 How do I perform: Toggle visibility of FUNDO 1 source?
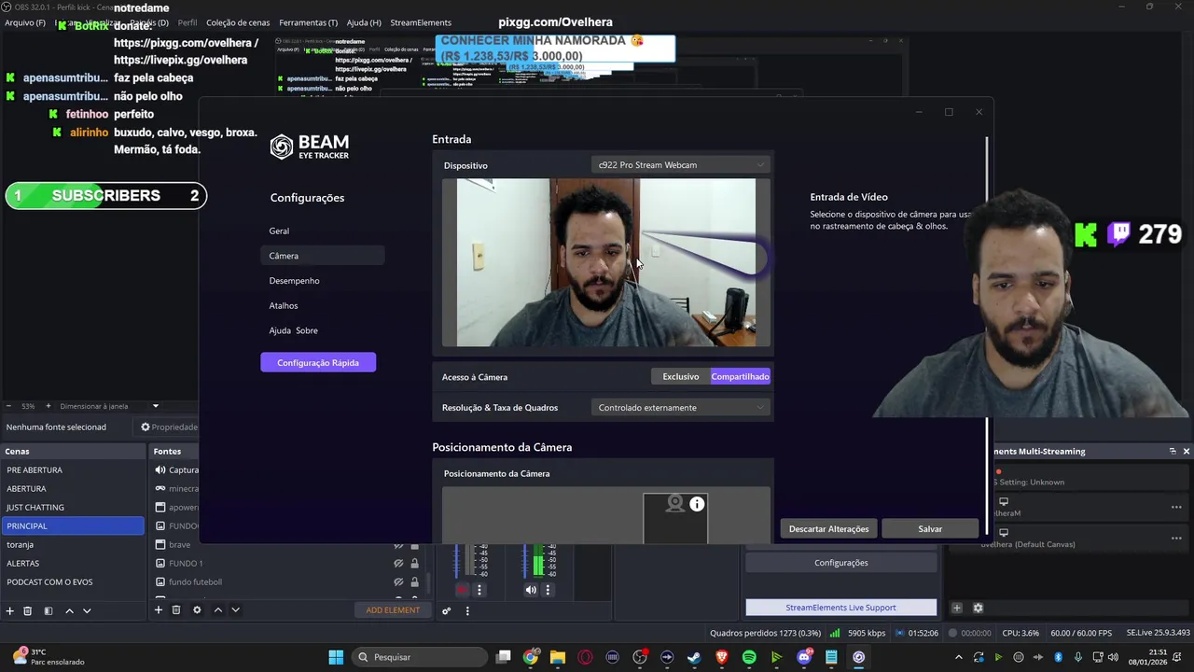tap(398, 564)
